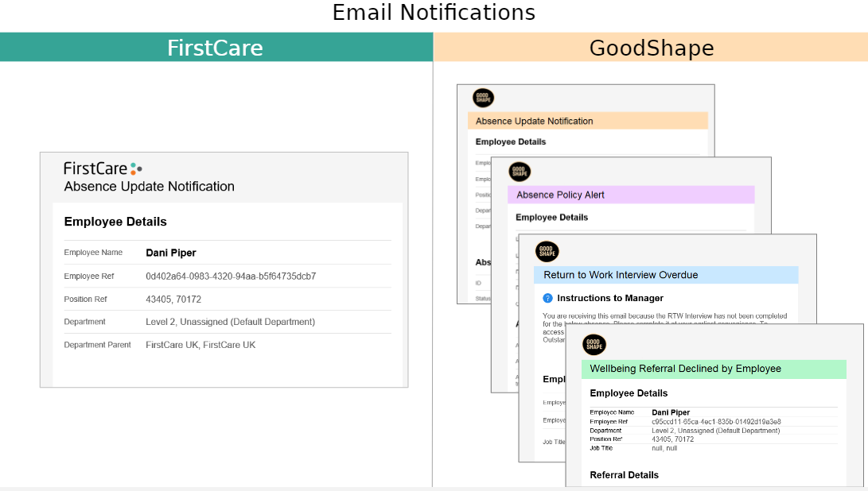Screen dimensions: 868x491
Task: Click 'Level 2, Unassigned (Default Department)' in FirstCare email
Action: coord(230,322)
